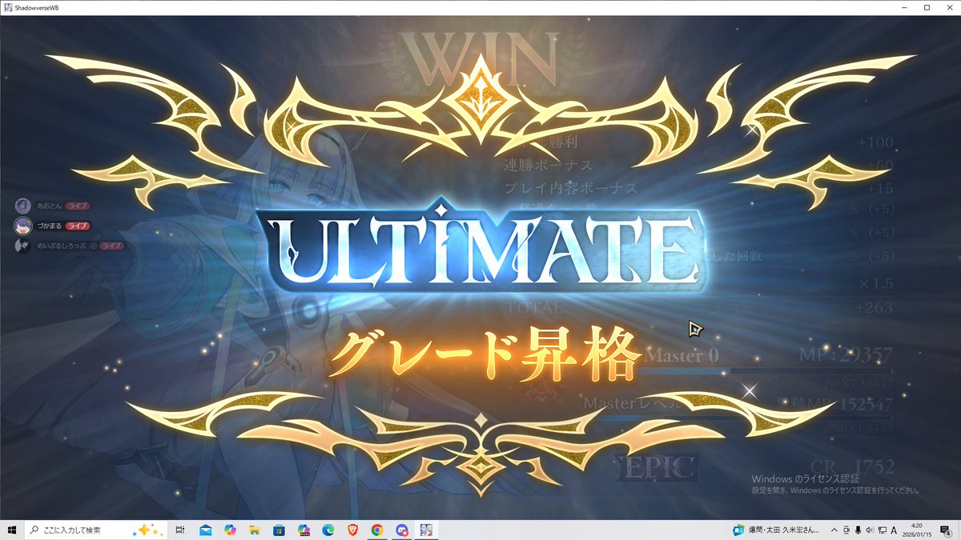Viewport: 961px width, 540px height.
Task: Click the ライブ badge next to づかまる
Action: pyautogui.click(x=77, y=226)
